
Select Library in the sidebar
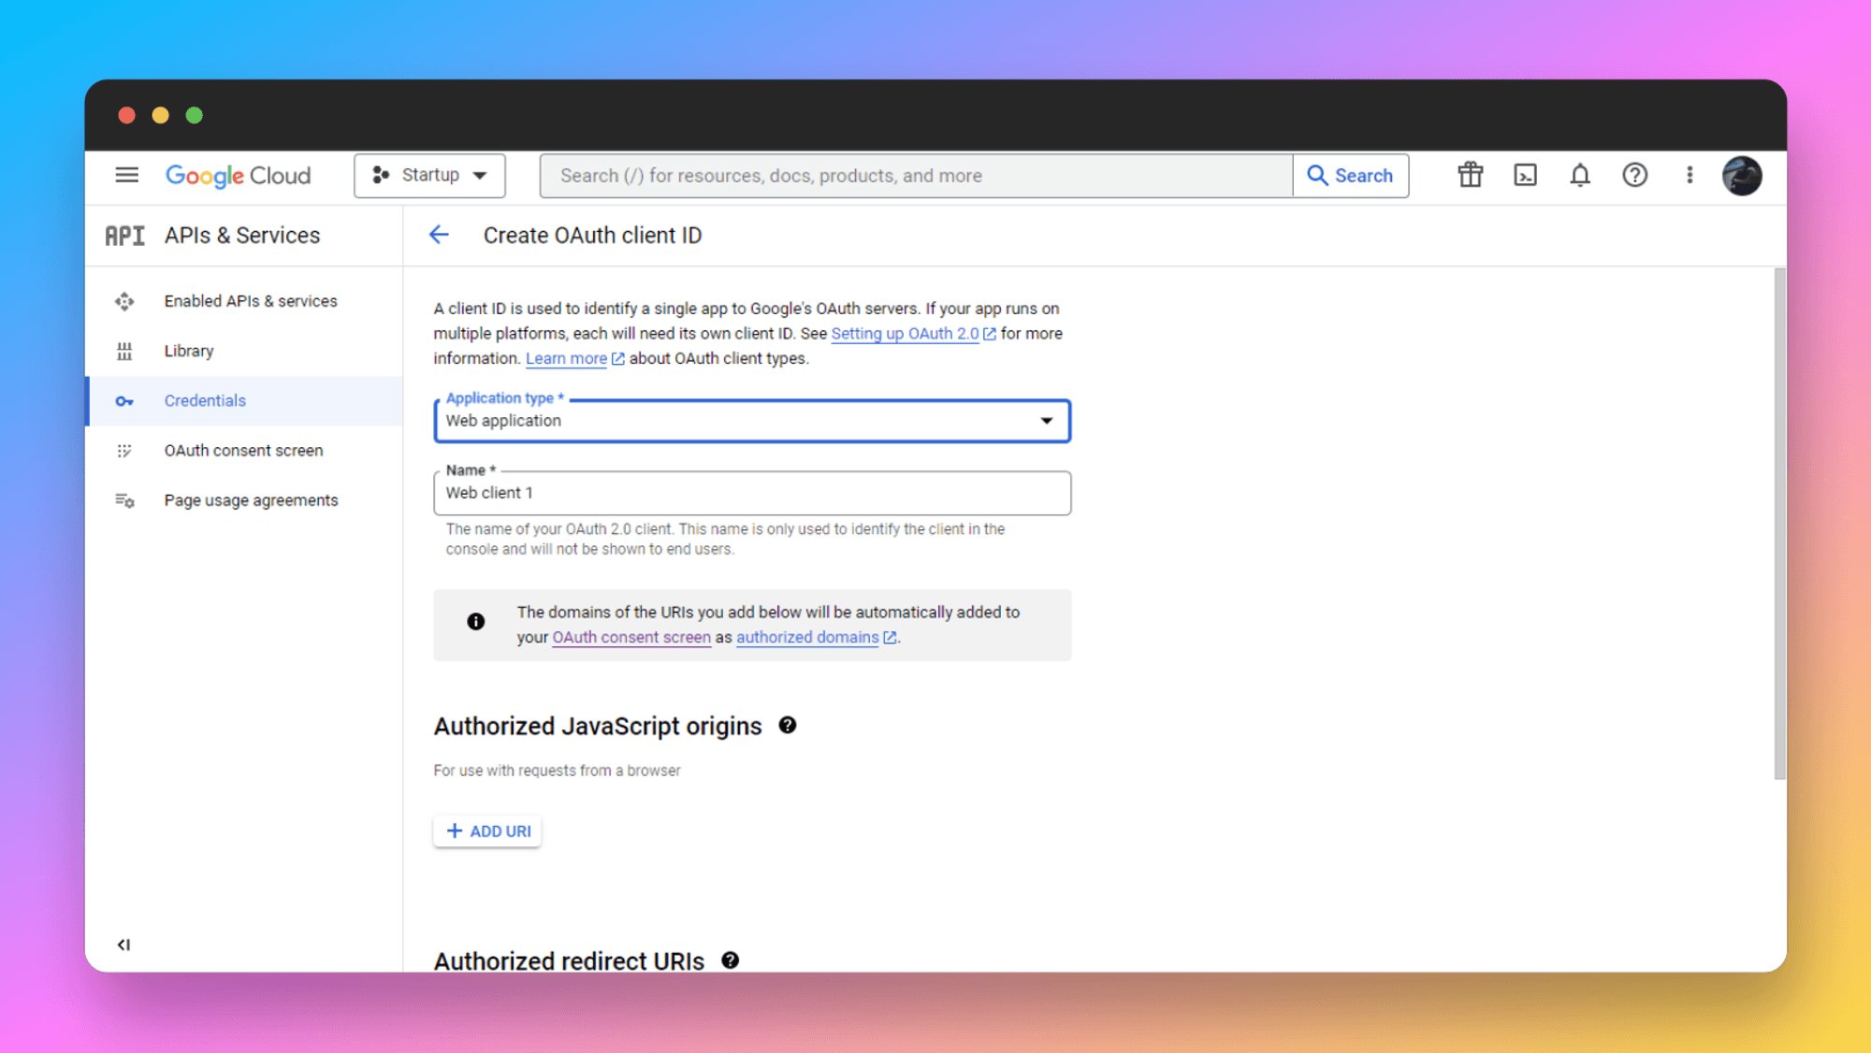[189, 351]
